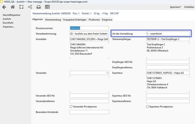Open the Warenbestimmung combo field
The image size is (195, 124).
tap(89, 34)
